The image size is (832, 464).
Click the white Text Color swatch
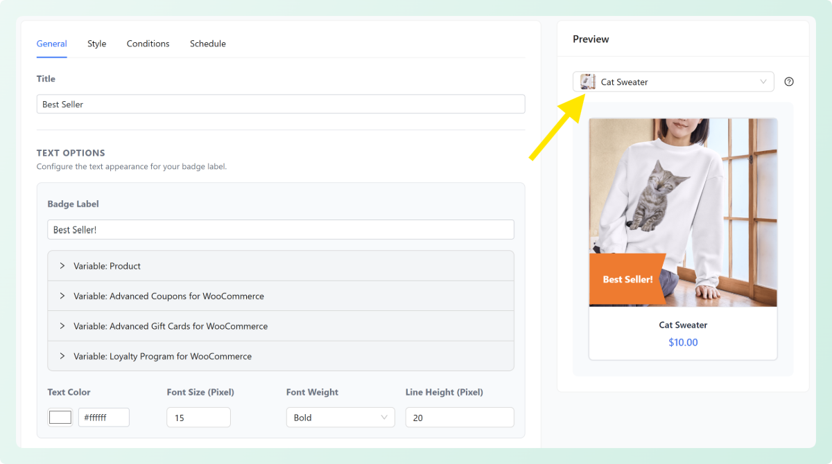pyautogui.click(x=60, y=418)
